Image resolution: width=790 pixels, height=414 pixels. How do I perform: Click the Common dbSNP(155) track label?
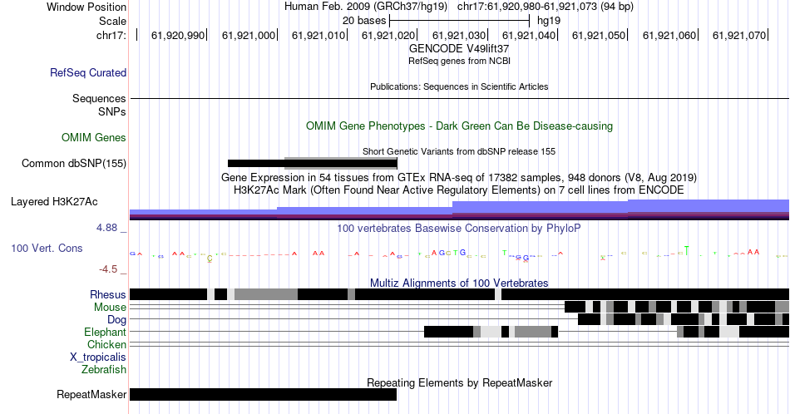[74, 163]
